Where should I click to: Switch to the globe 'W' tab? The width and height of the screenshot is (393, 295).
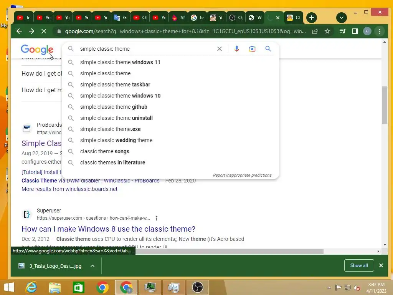[255, 18]
